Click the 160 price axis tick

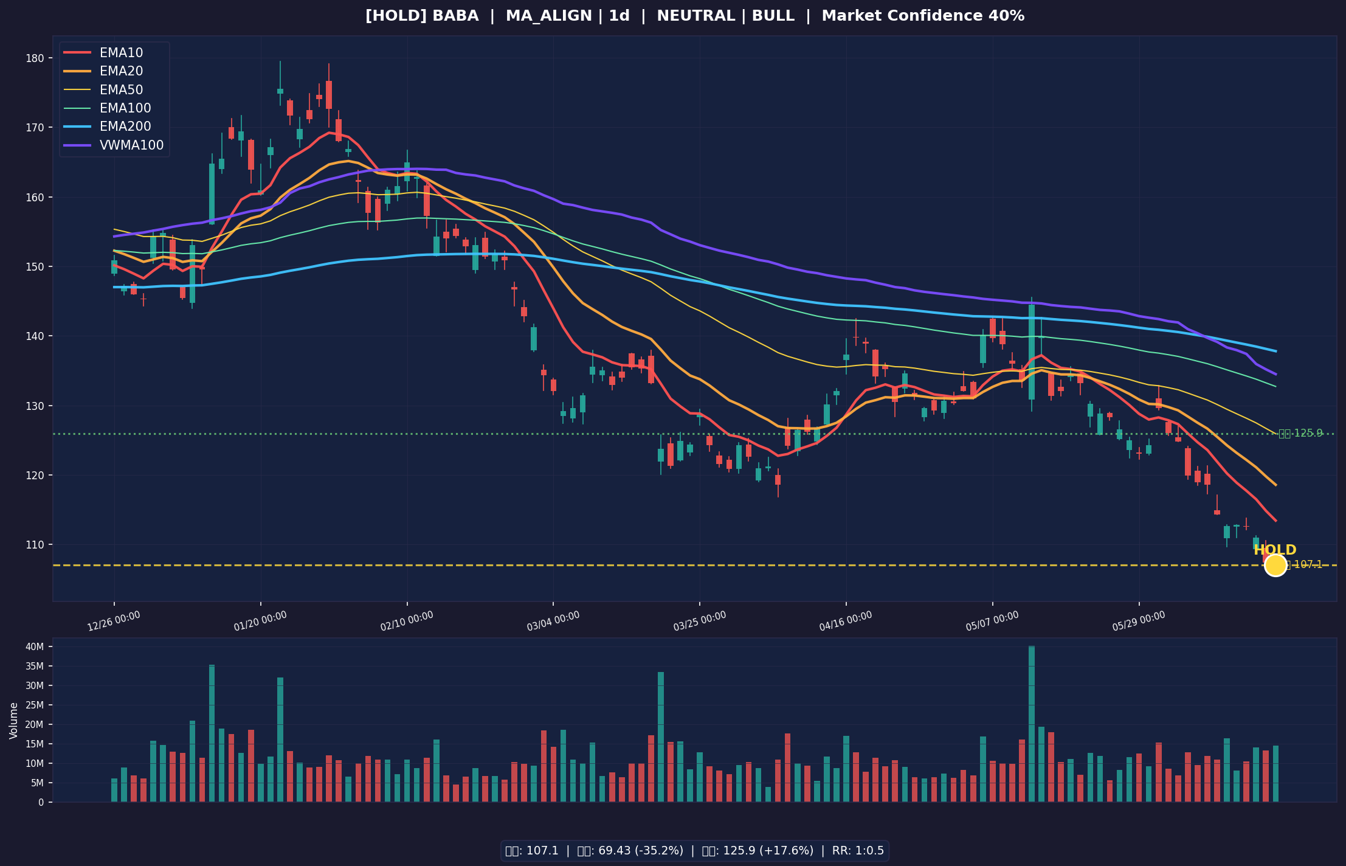point(35,197)
